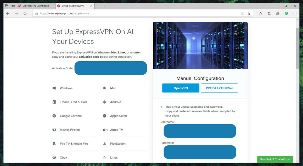Image resolution: width=303 pixels, height=166 pixels.
Task: Refresh the page with the reload icon
Action: coord(25,13)
